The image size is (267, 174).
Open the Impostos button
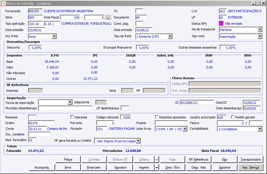pos(120,167)
